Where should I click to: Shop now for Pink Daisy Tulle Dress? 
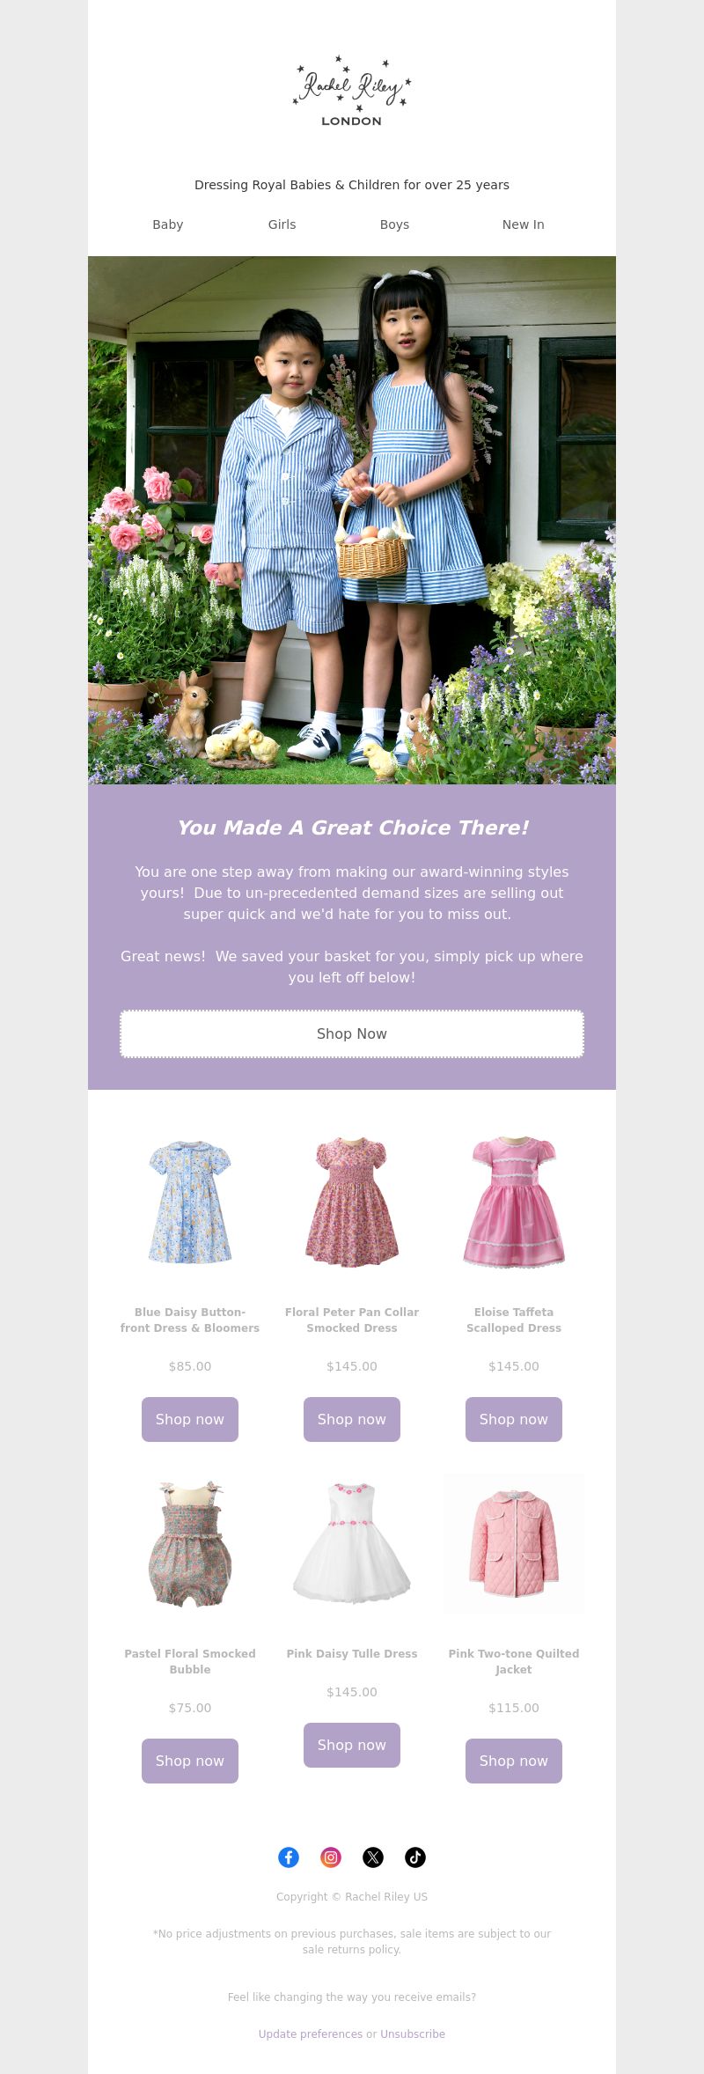pyautogui.click(x=352, y=1745)
